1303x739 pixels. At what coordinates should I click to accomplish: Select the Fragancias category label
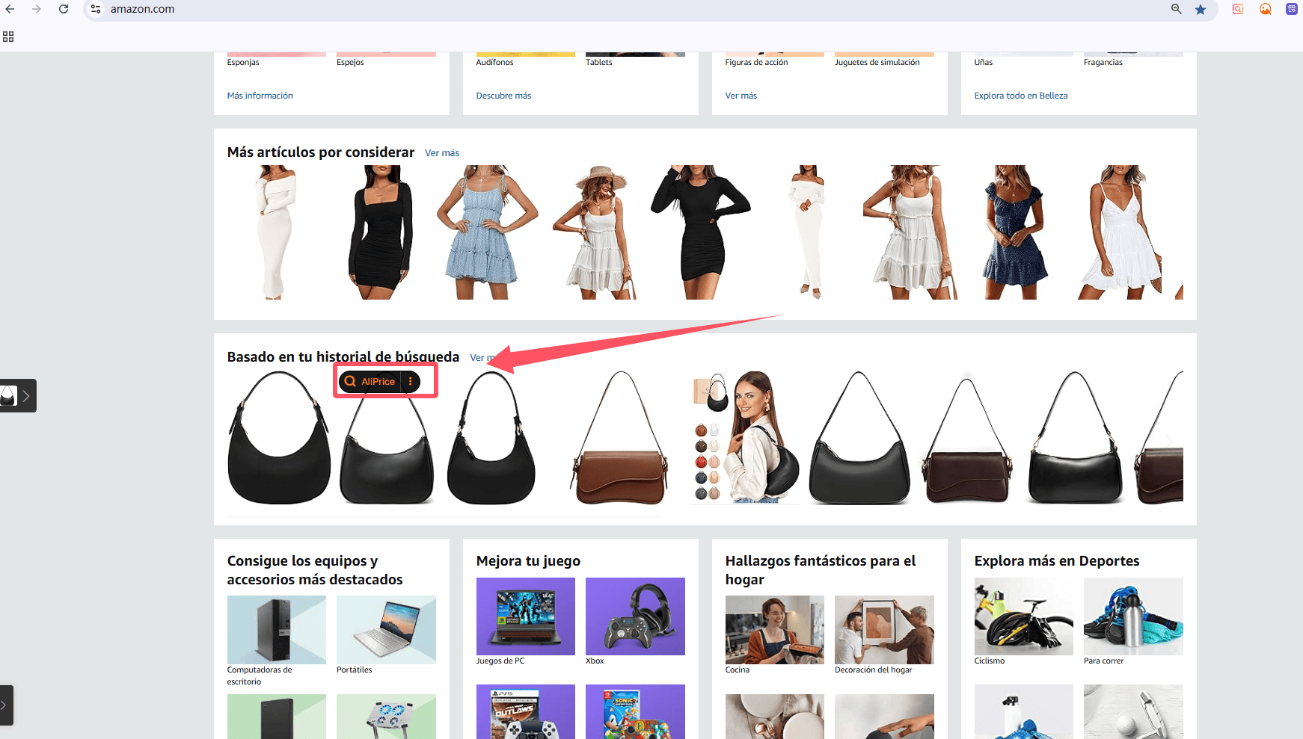pos(1103,62)
